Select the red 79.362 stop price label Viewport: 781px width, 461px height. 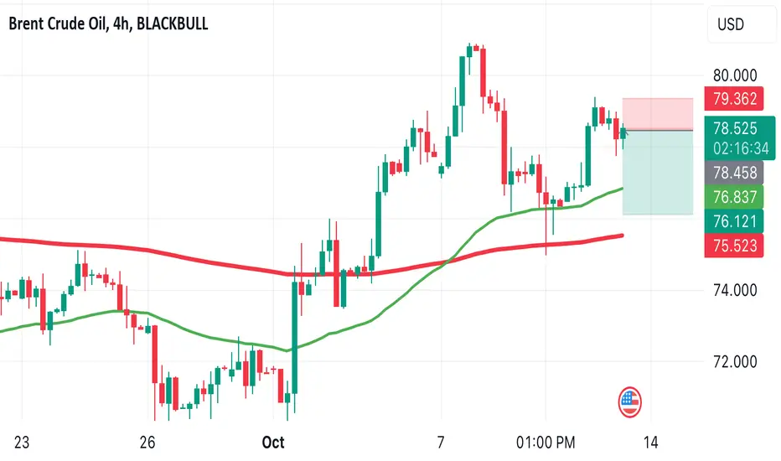734,99
